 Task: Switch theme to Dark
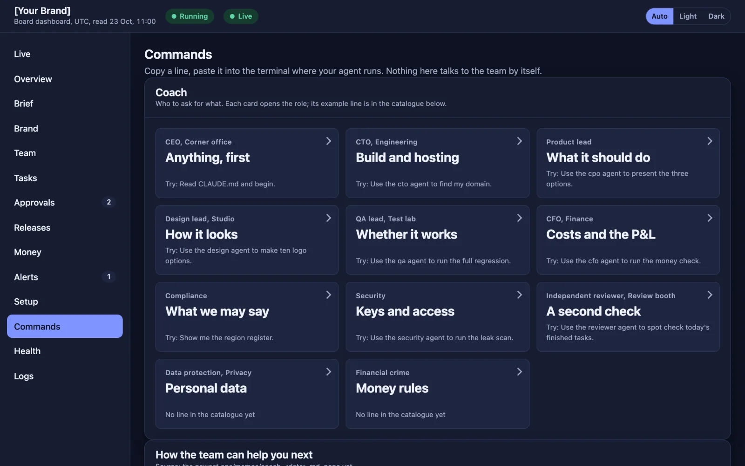[x=716, y=16]
